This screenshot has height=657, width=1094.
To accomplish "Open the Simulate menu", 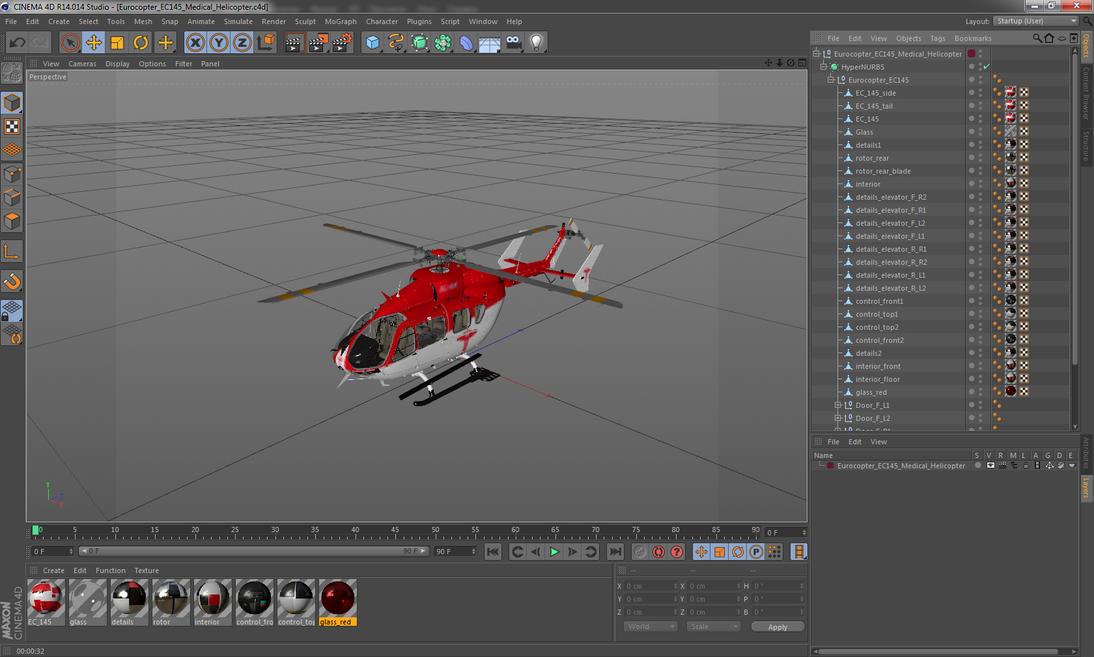I will tap(238, 21).
